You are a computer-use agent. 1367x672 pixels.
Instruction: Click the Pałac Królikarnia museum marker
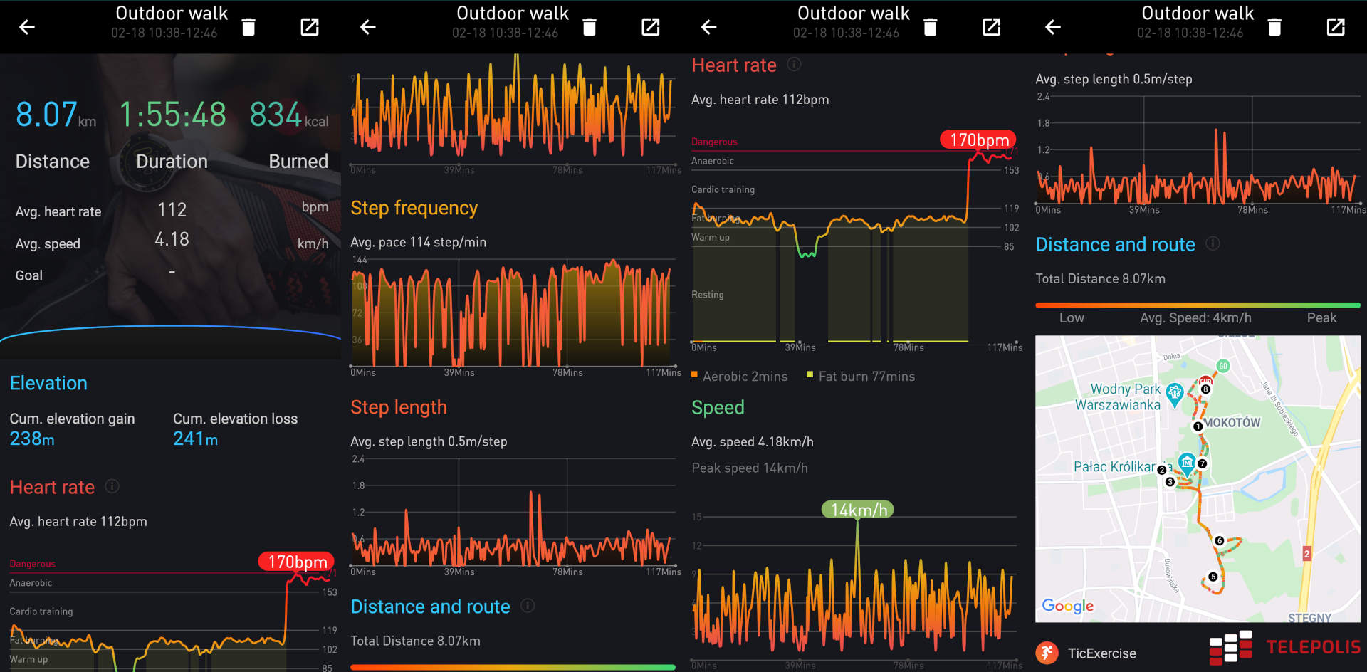point(1186,463)
